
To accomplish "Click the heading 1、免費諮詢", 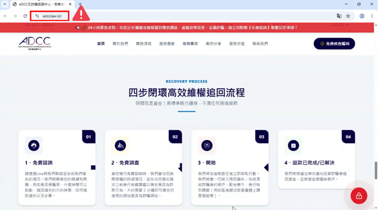I will [x=38, y=163].
